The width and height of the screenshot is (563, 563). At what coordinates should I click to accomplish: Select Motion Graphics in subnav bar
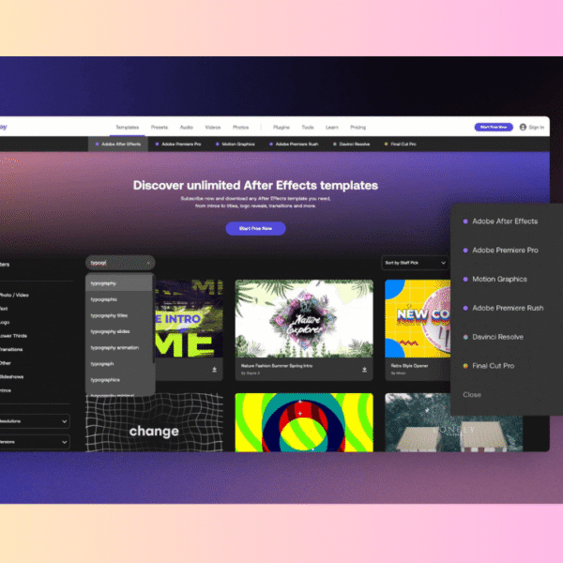(236, 144)
